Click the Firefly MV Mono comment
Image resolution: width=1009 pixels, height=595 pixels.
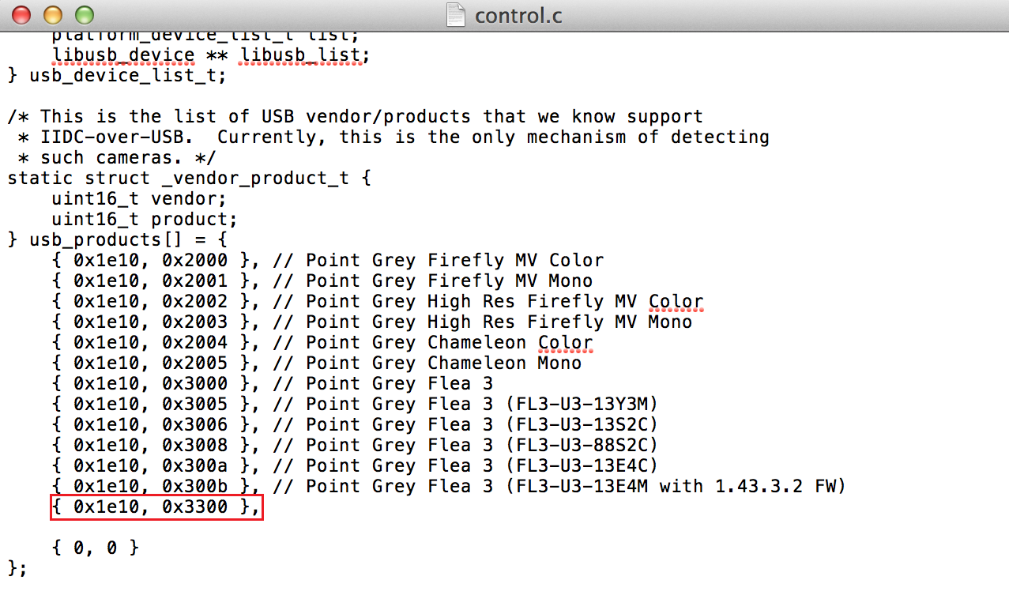click(x=510, y=281)
